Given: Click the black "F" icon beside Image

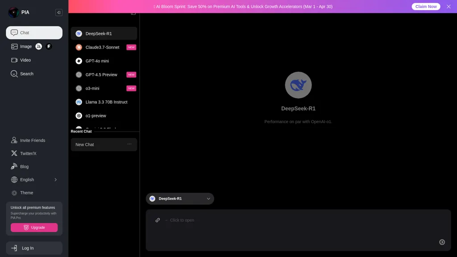Looking at the screenshot, I should click(x=49, y=46).
